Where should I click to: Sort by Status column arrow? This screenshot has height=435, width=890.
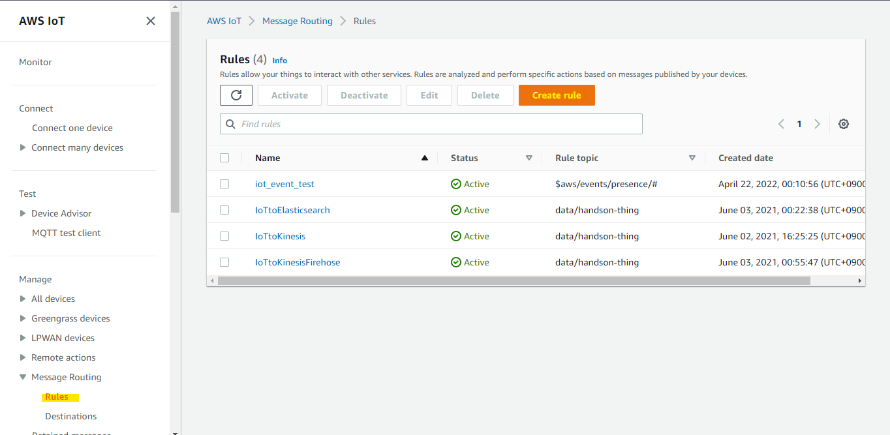pyautogui.click(x=529, y=158)
